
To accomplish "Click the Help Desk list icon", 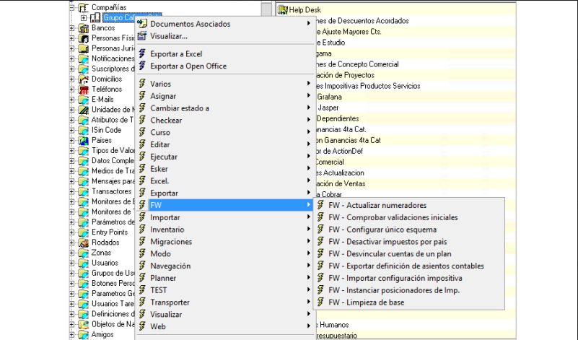I will 283,10.
